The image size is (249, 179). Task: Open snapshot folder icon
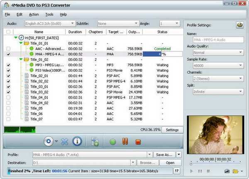coord(235,171)
